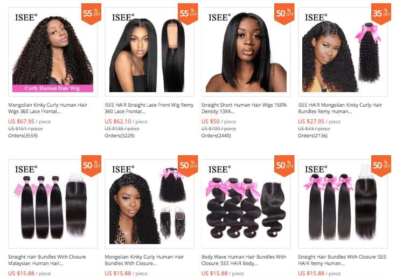Click the kinky curly bundles with closure photo
Viewport: 396px width, 278px height.
(x=149, y=204)
